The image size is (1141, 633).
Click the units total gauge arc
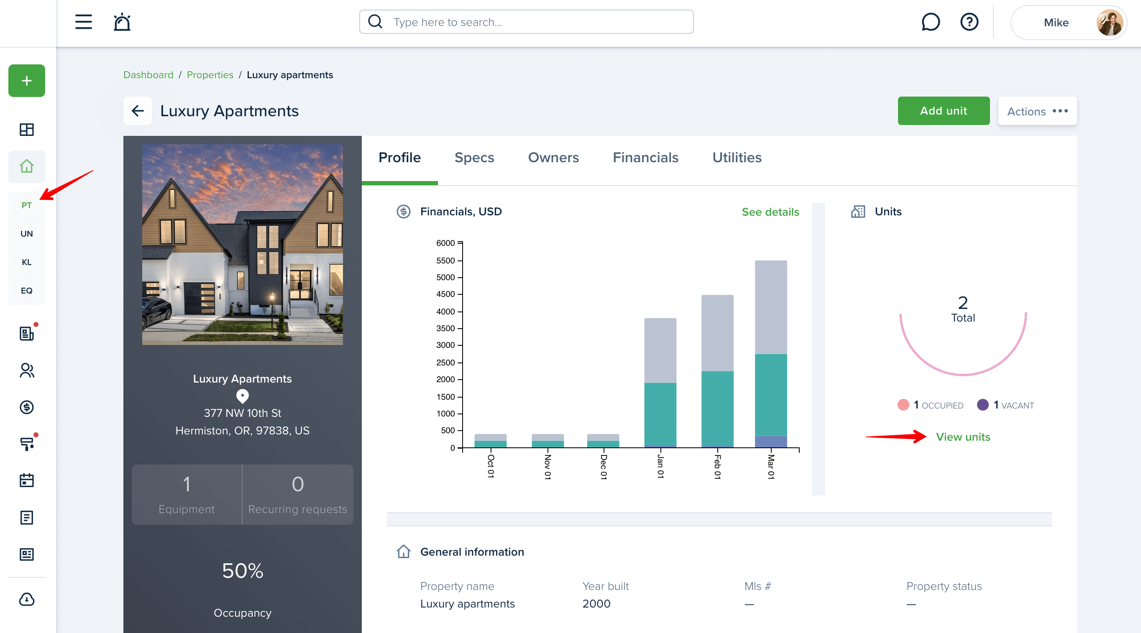tap(963, 375)
